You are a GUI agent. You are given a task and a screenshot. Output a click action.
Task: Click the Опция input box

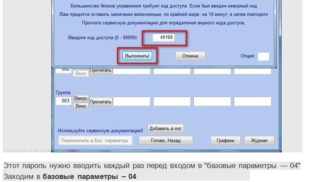(263, 56)
